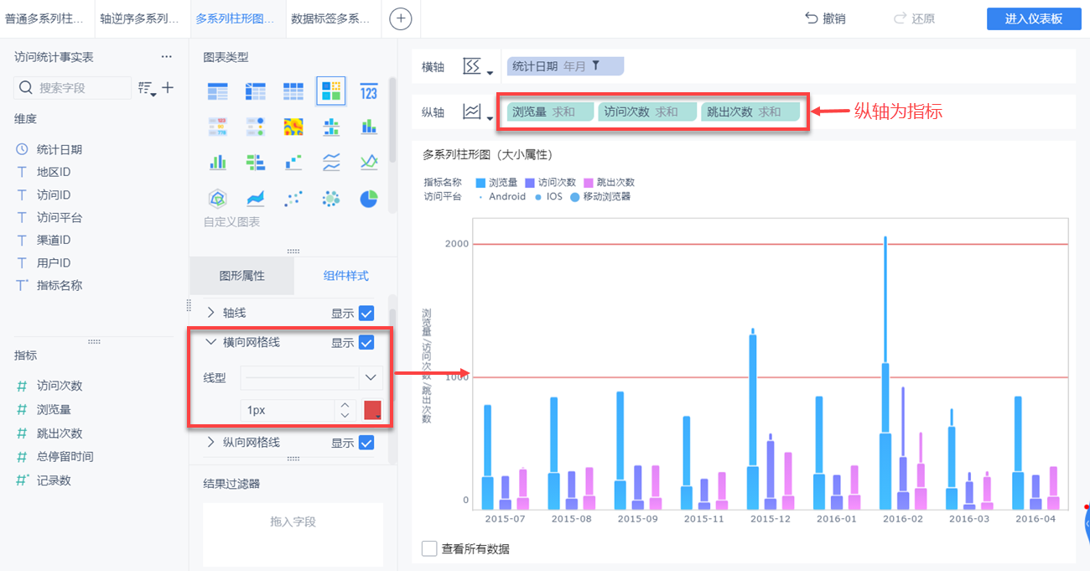Click the 还原 redo button

pyautogui.click(x=914, y=18)
